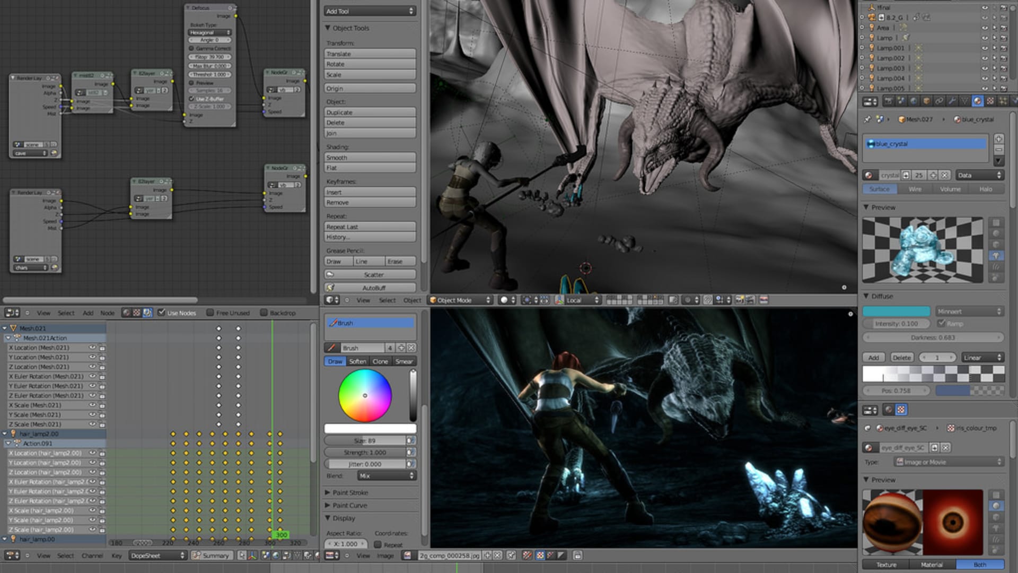Switch to the Wire tab in material settings
The height and width of the screenshot is (573, 1018).
(x=914, y=189)
